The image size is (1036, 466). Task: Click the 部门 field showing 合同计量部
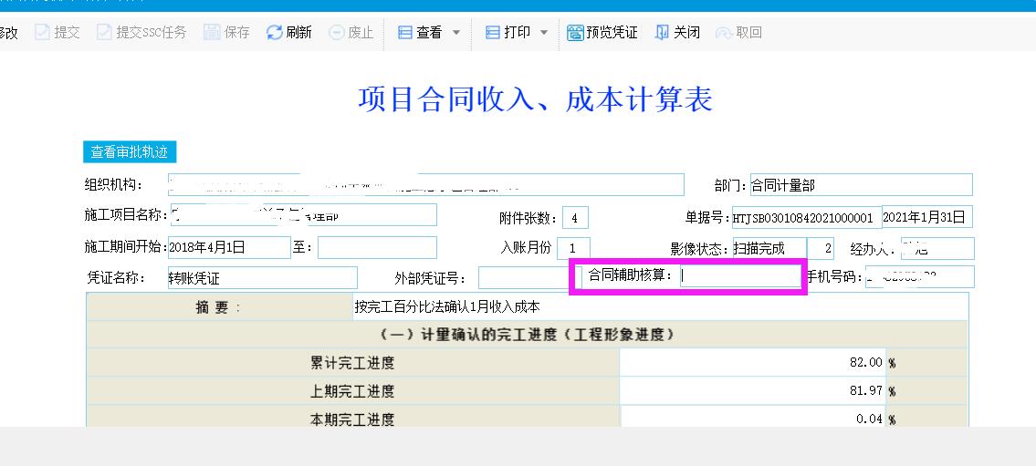click(860, 185)
